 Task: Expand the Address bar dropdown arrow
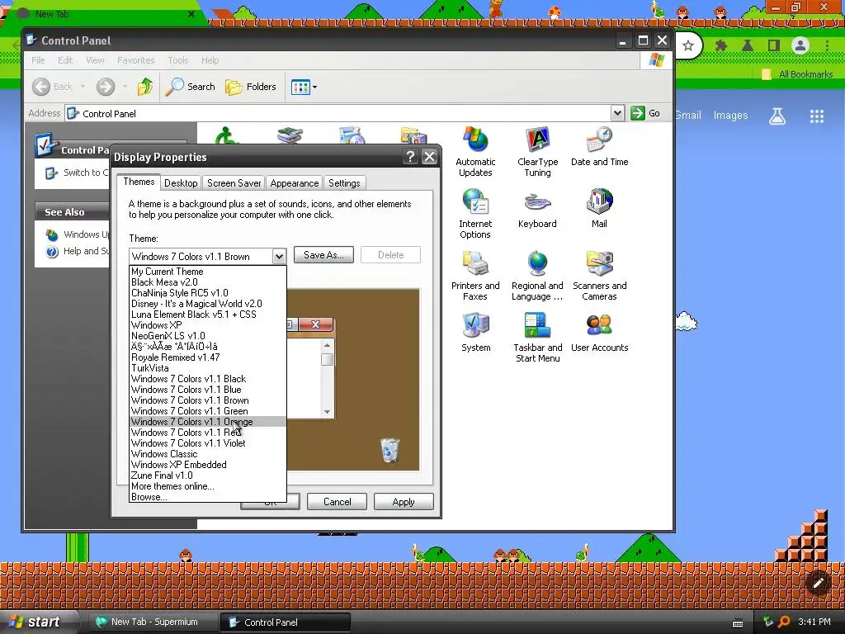pos(617,113)
